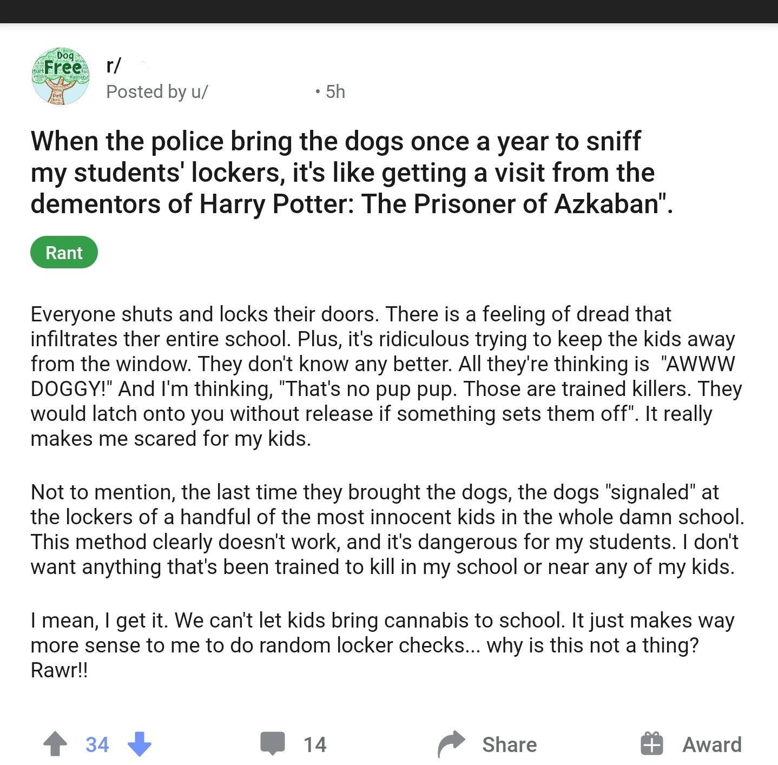Downvote the post with the blue arrow
The image size is (778, 765).
click(x=140, y=744)
